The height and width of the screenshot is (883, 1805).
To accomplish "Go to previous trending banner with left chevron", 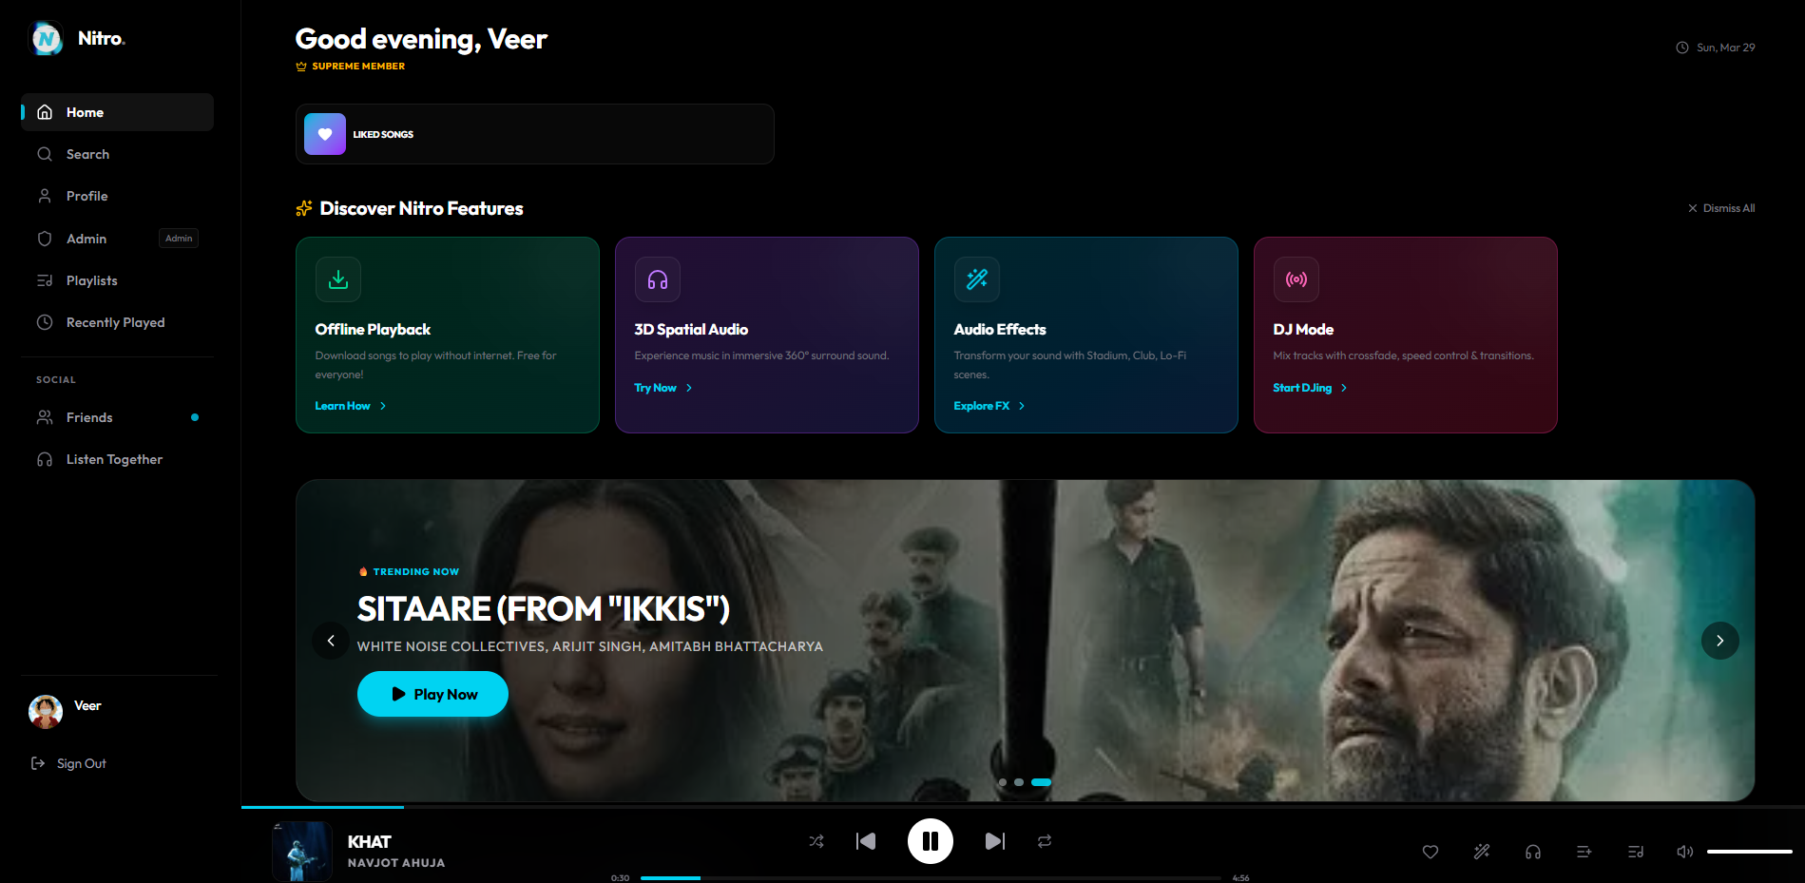I will pyautogui.click(x=331, y=641).
